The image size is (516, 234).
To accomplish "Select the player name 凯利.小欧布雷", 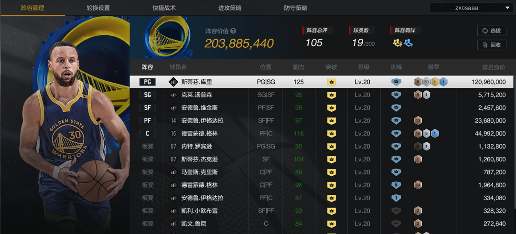I will pos(199,211).
